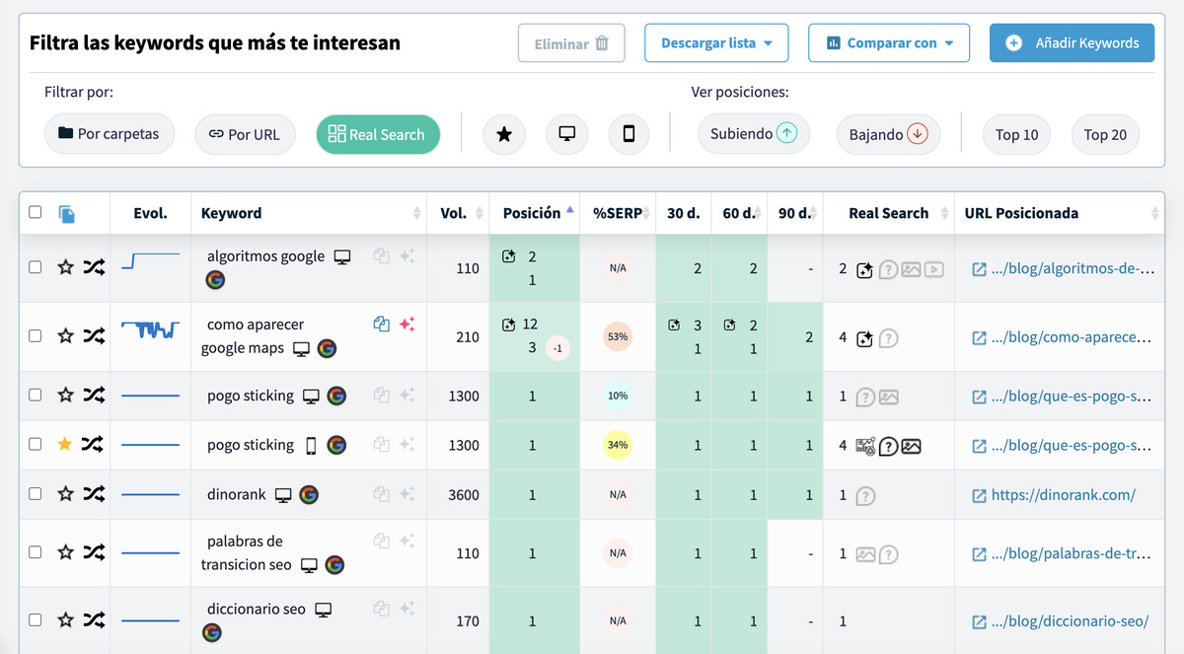Toggle the Real Search filter
This screenshot has height=654, width=1184.
[x=378, y=134]
